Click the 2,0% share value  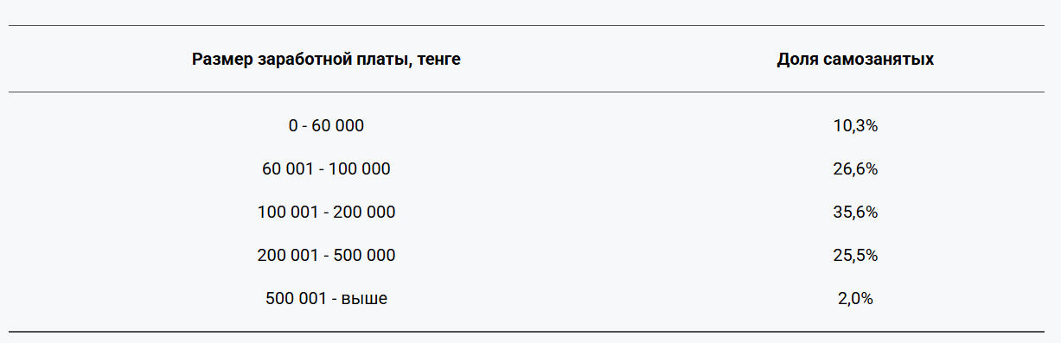(x=855, y=298)
